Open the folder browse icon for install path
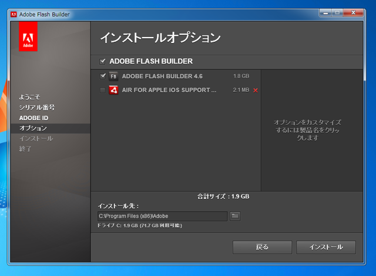 (235, 216)
